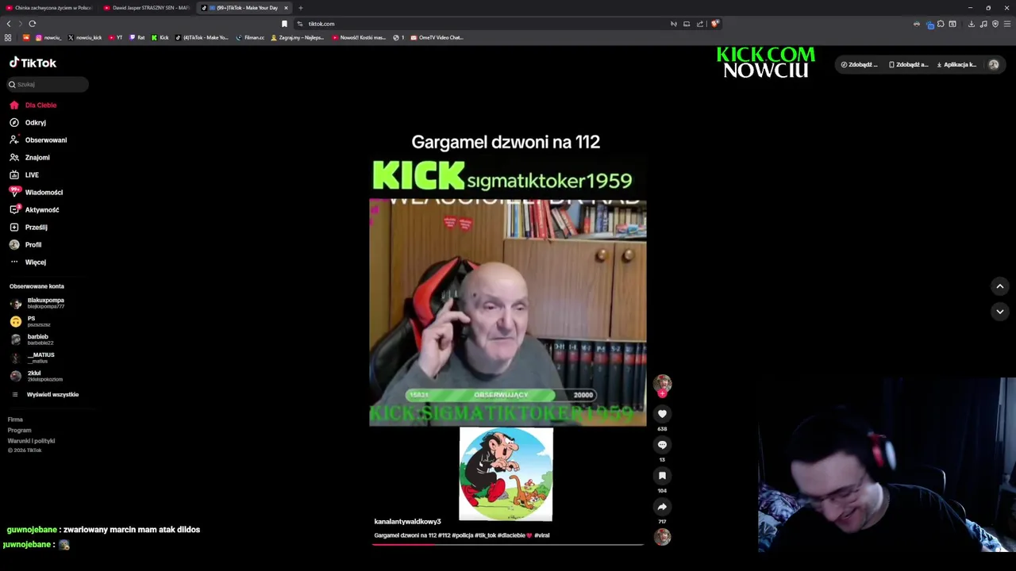Open the VPN shield icon in toolbar

click(x=995, y=24)
